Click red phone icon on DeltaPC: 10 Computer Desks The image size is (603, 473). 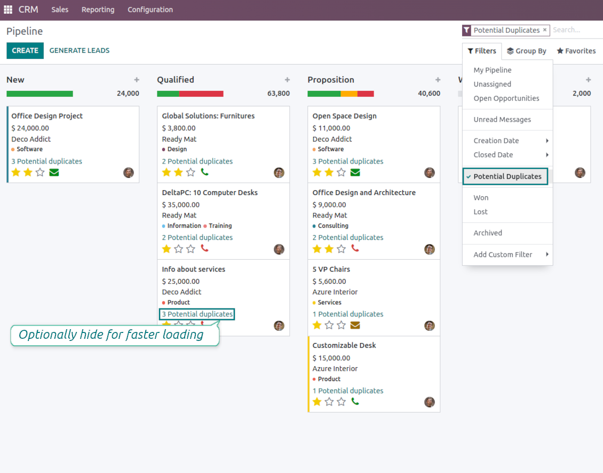click(204, 249)
